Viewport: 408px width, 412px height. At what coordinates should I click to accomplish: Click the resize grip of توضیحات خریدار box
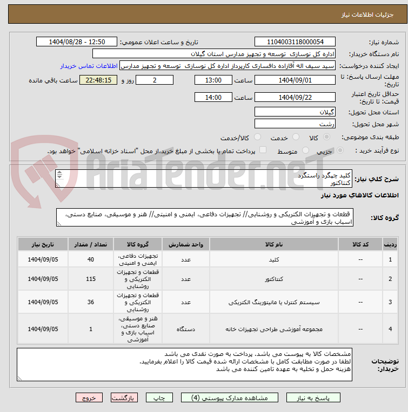tap(19, 379)
